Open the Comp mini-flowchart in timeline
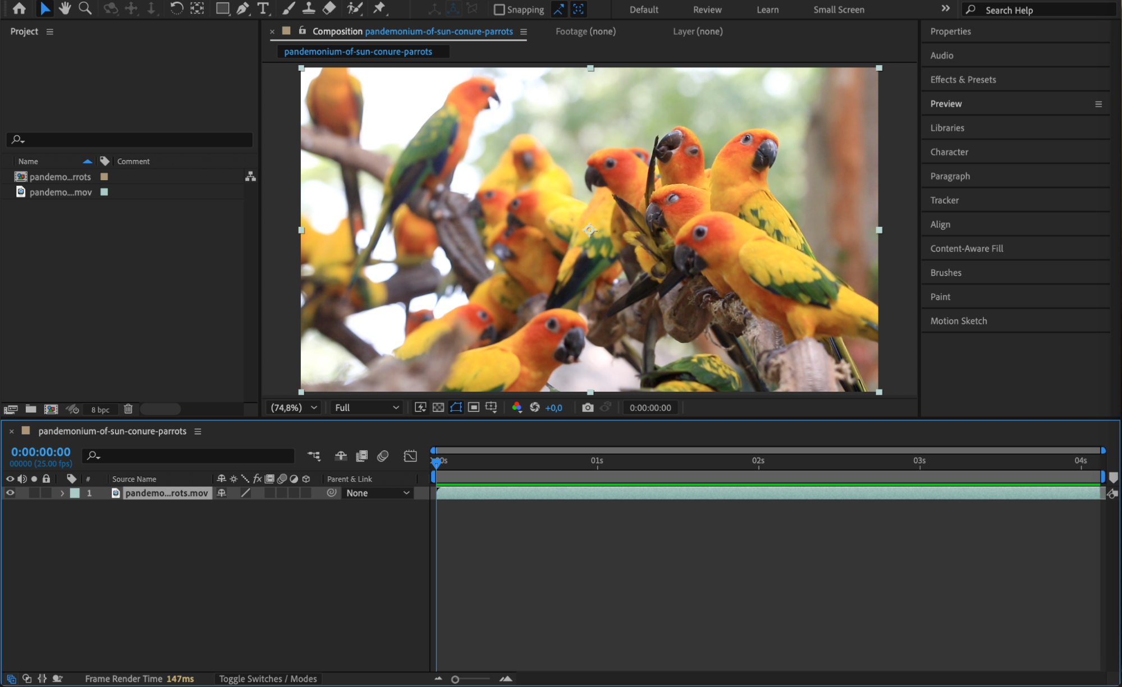The height and width of the screenshot is (687, 1122). click(314, 456)
